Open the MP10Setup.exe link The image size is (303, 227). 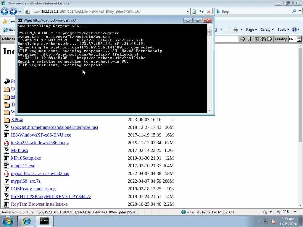pyautogui.click(x=26, y=158)
